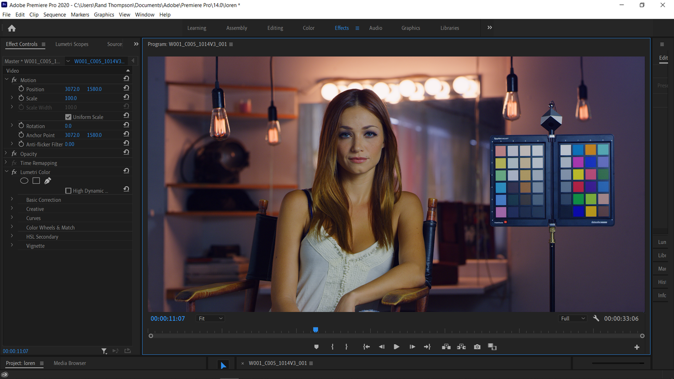Step back one frame
The height and width of the screenshot is (379, 674).
tap(382, 347)
